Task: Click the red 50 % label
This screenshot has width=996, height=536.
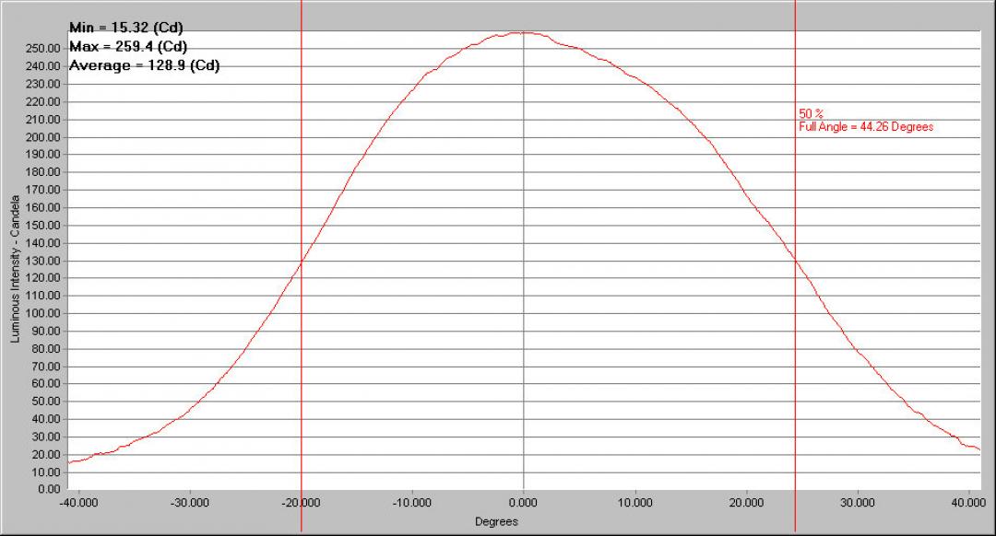Action: pyautogui.click(x=812, y=113)
